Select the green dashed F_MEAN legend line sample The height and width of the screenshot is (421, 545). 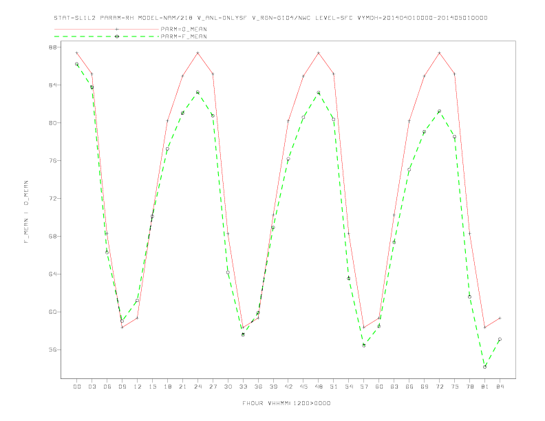click(x=107, y=36)
